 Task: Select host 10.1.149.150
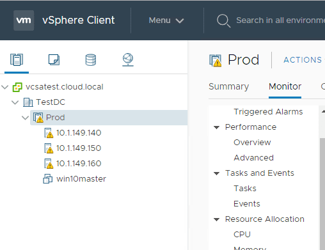pos(79,148)
